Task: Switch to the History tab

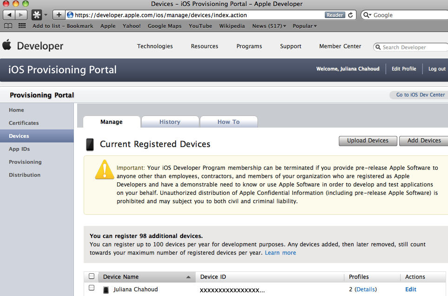Action: 170,122
